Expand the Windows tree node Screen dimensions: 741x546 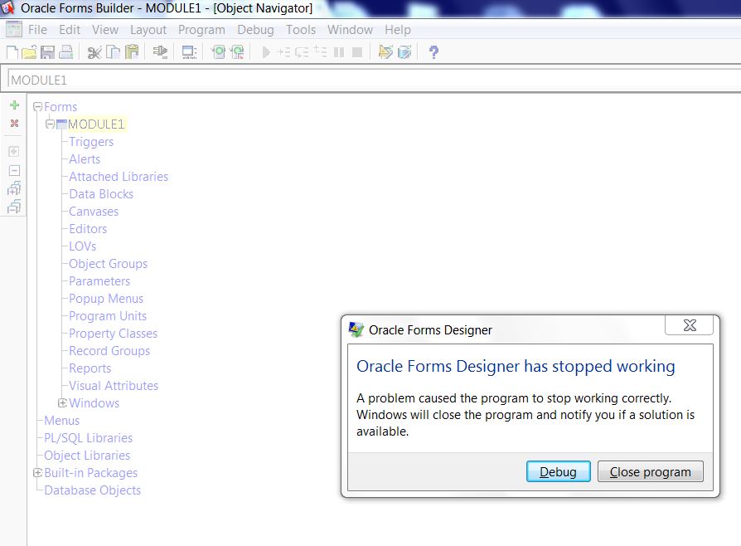[63, 403]
